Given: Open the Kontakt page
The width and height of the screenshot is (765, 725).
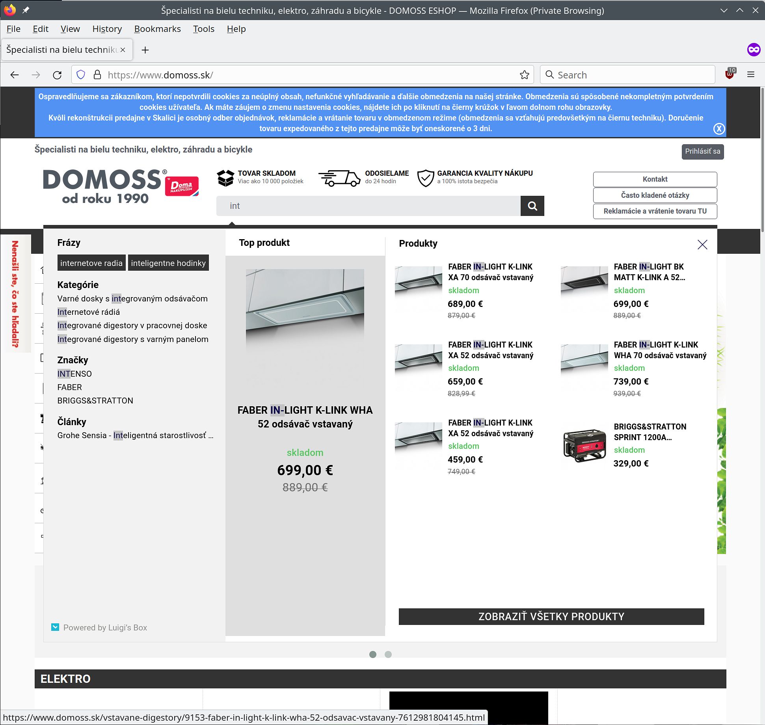Looking at the screenshot, I should tap(655, 179).
